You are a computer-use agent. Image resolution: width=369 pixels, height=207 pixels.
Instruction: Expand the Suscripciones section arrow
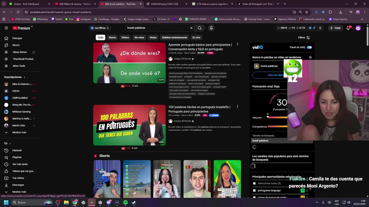click(24, 77)
